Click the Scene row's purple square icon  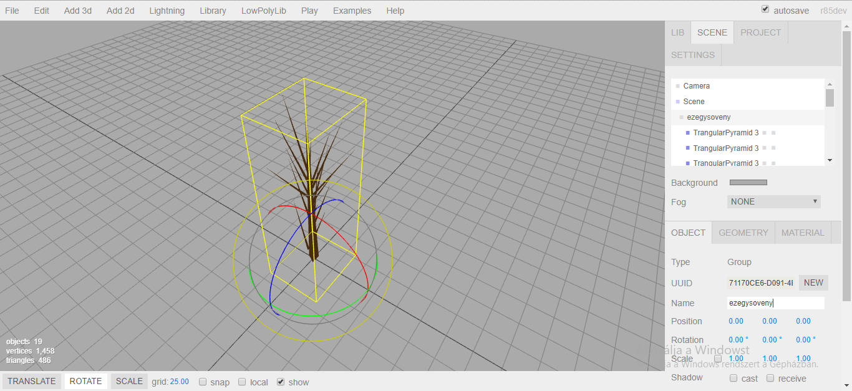tap(678, 102)
